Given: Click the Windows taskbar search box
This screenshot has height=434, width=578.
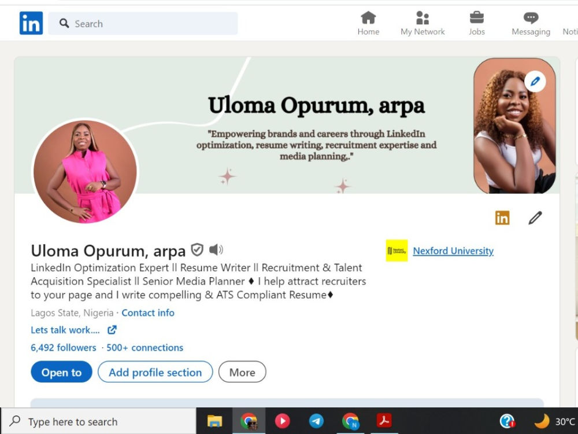Looking at the screenshot, I should pyautogui.click(x=99, y=421).
